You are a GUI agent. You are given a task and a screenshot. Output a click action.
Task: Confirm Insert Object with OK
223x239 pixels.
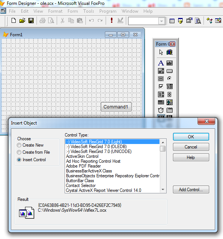pyautogui.click(x=191, y=137)
